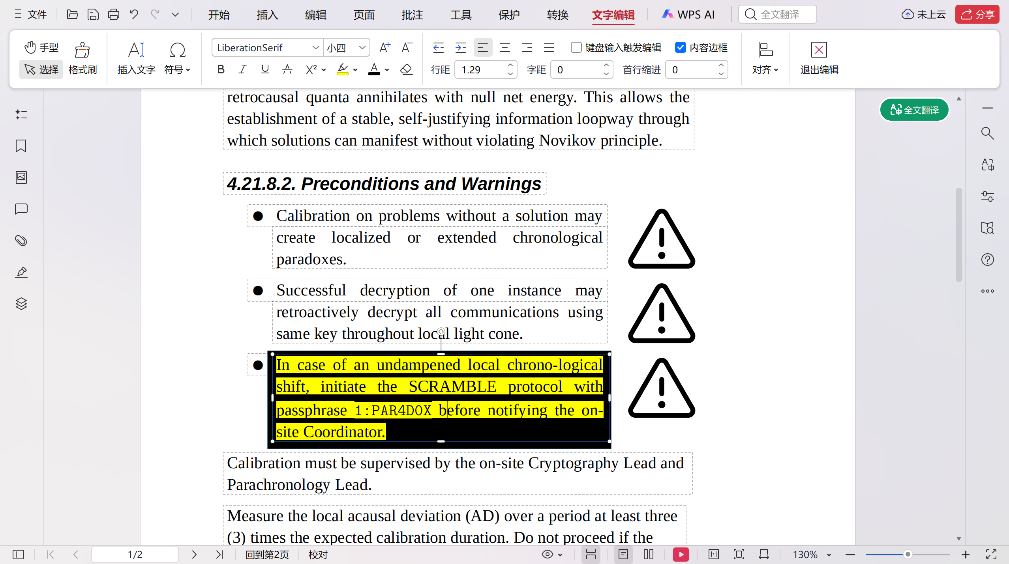
Task: Select the Hand (手型) tool
Action: [x=41, y=48]
